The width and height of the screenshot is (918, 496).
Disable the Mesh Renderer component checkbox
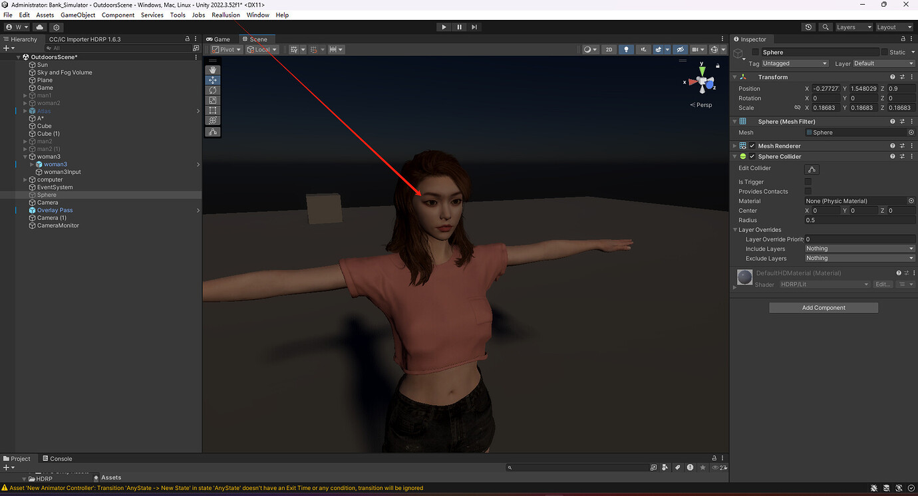[x=751, y=146]
